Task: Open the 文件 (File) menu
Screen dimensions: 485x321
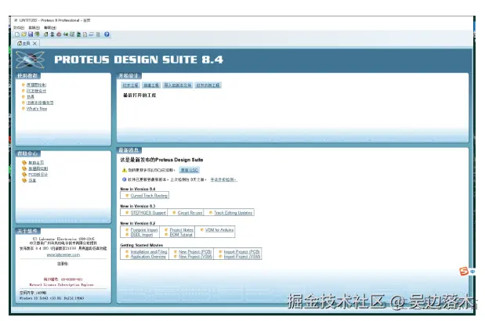Action: [x=19, y=28]
